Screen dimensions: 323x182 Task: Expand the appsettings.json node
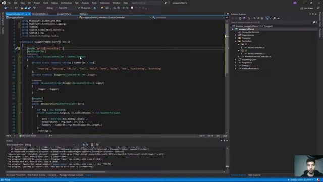236,60
